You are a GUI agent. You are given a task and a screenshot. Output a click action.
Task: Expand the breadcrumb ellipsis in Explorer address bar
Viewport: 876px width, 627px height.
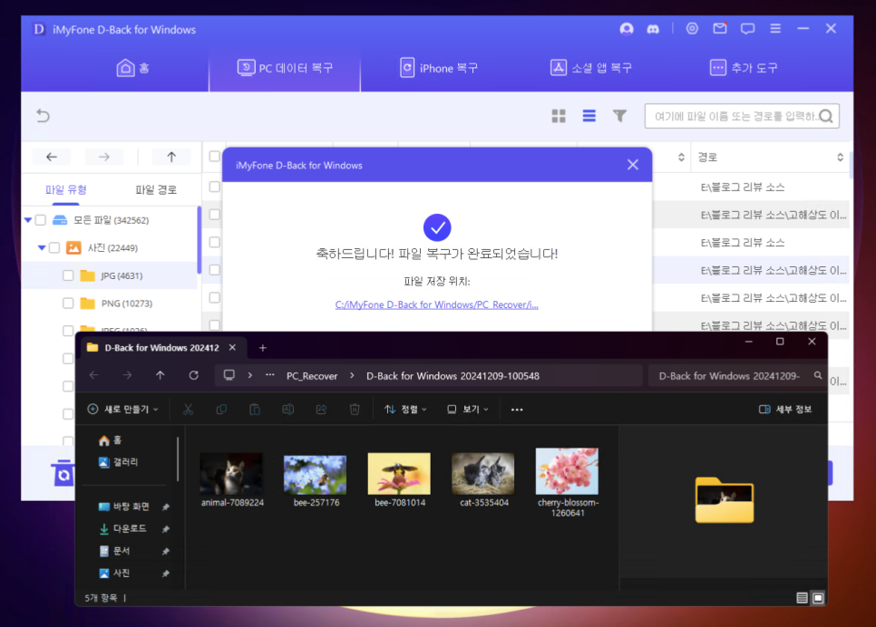coord(270,375)
